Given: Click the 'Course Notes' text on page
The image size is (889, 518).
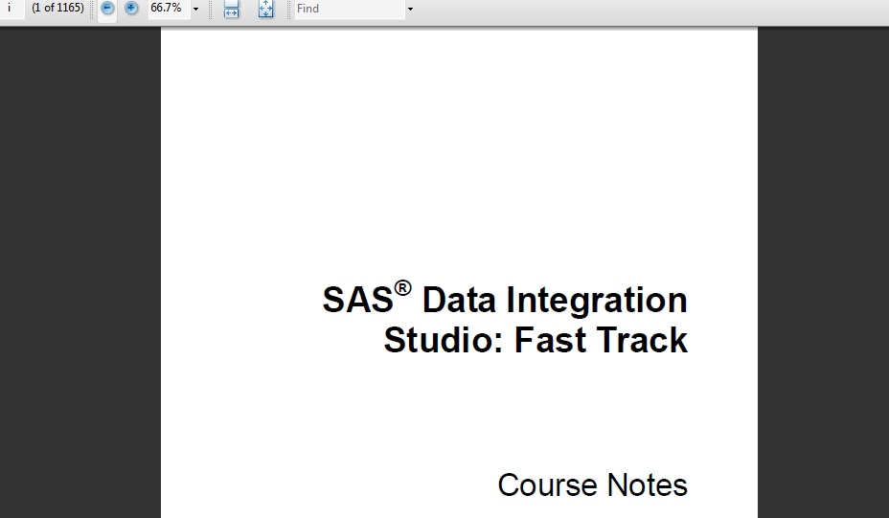Looking at the screenshot, I should tap(592, 485).
